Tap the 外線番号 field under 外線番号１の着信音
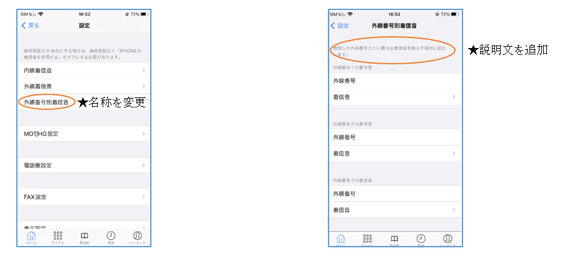 point(396,81)
